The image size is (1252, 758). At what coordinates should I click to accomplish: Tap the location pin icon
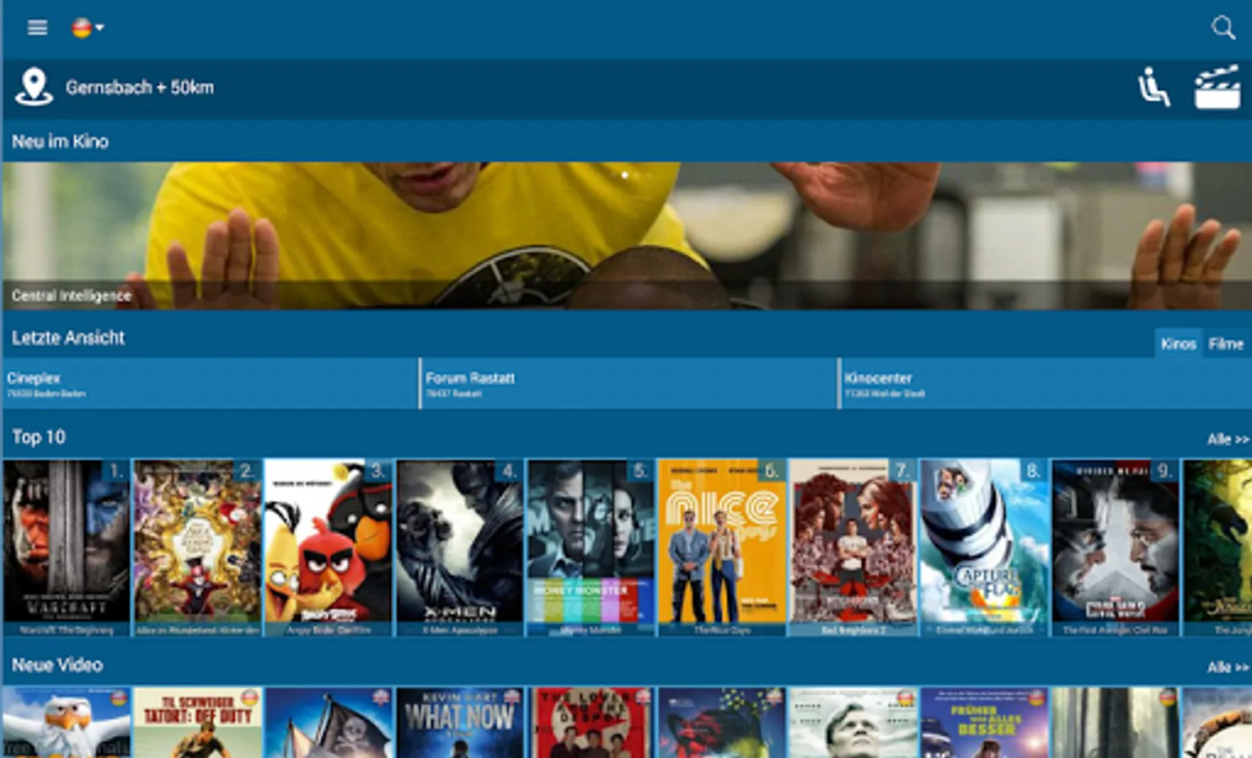34,87
